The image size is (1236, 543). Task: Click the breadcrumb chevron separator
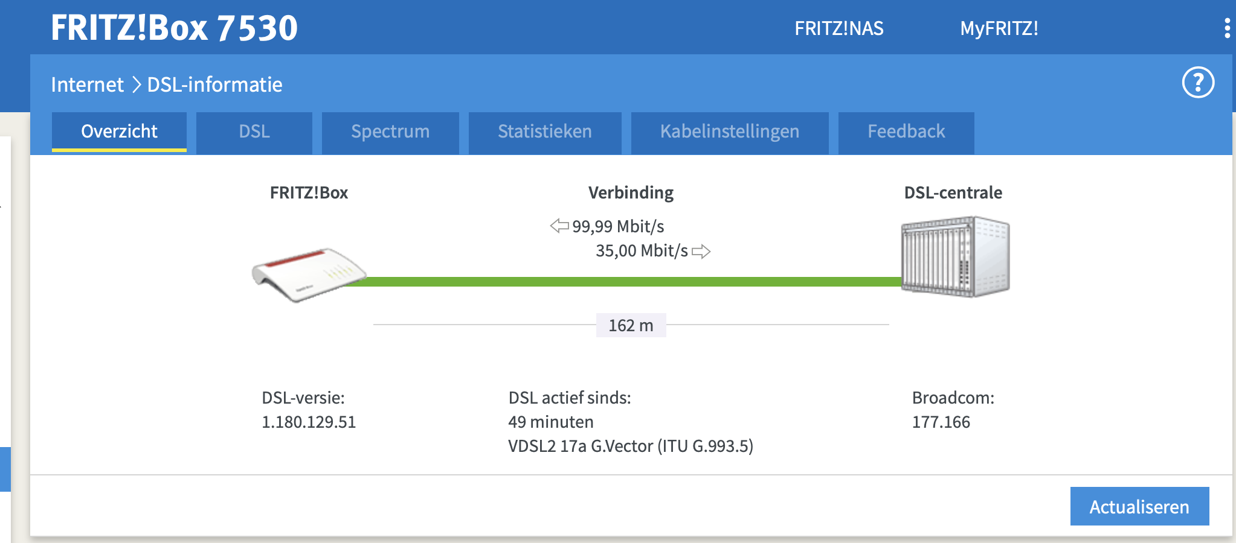[136, 85]
